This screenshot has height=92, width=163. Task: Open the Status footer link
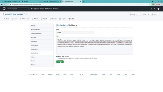click(65, 75)
